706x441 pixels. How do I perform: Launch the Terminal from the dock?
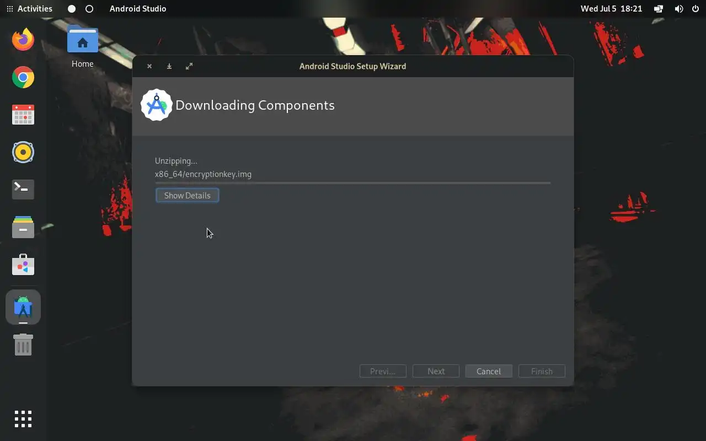coord(23,190)
